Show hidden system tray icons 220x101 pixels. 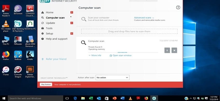pos(190,98)
